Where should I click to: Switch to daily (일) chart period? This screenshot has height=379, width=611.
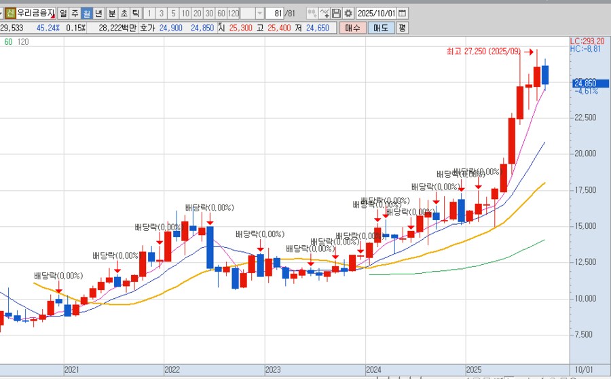point(63,13)
